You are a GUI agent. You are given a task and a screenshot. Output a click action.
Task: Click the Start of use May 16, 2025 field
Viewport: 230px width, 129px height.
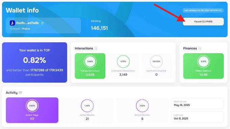tap(198, 104)
